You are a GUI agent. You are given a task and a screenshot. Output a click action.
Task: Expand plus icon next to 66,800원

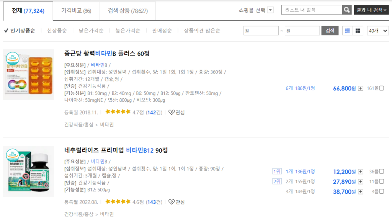pyautogui.click(x=361, y=88)
